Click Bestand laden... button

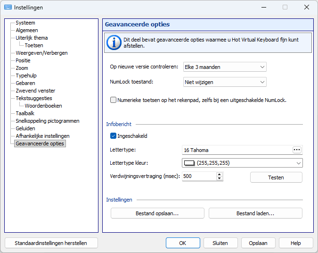255,213
